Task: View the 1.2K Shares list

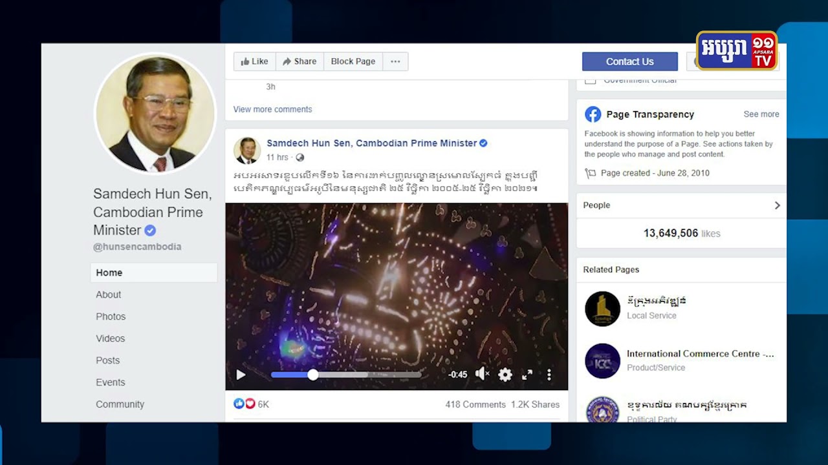Action: [536, 404]
